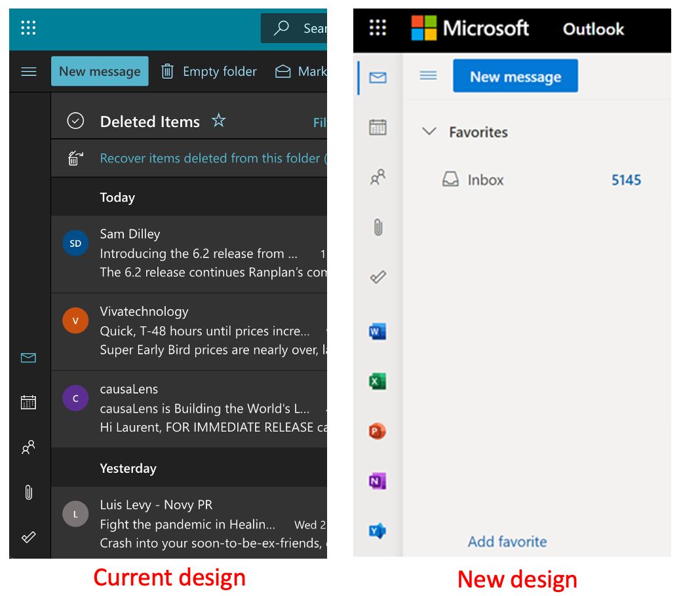Open To Do checkmark in new design rail
This screenshot has height=596, width=683.
pyautogui.click(x=378, y=277)
